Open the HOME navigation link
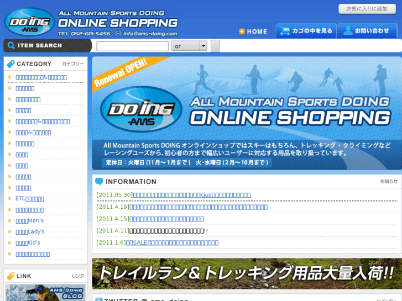The width and height of the screenshot is (402, 301). [253, 31]
